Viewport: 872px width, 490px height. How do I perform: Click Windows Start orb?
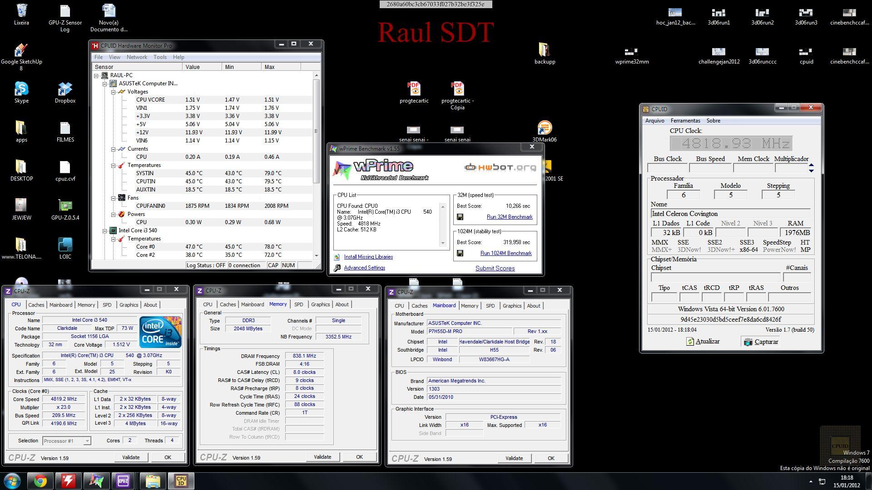pos(12,481)
